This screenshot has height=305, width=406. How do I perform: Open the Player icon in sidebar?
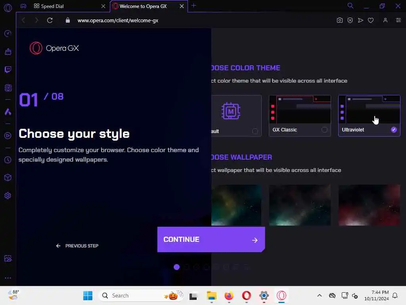coord(8,136)
